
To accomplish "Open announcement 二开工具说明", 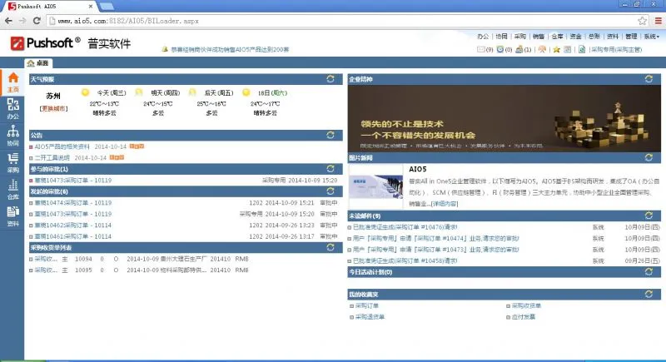I will (x=52, y=157).
